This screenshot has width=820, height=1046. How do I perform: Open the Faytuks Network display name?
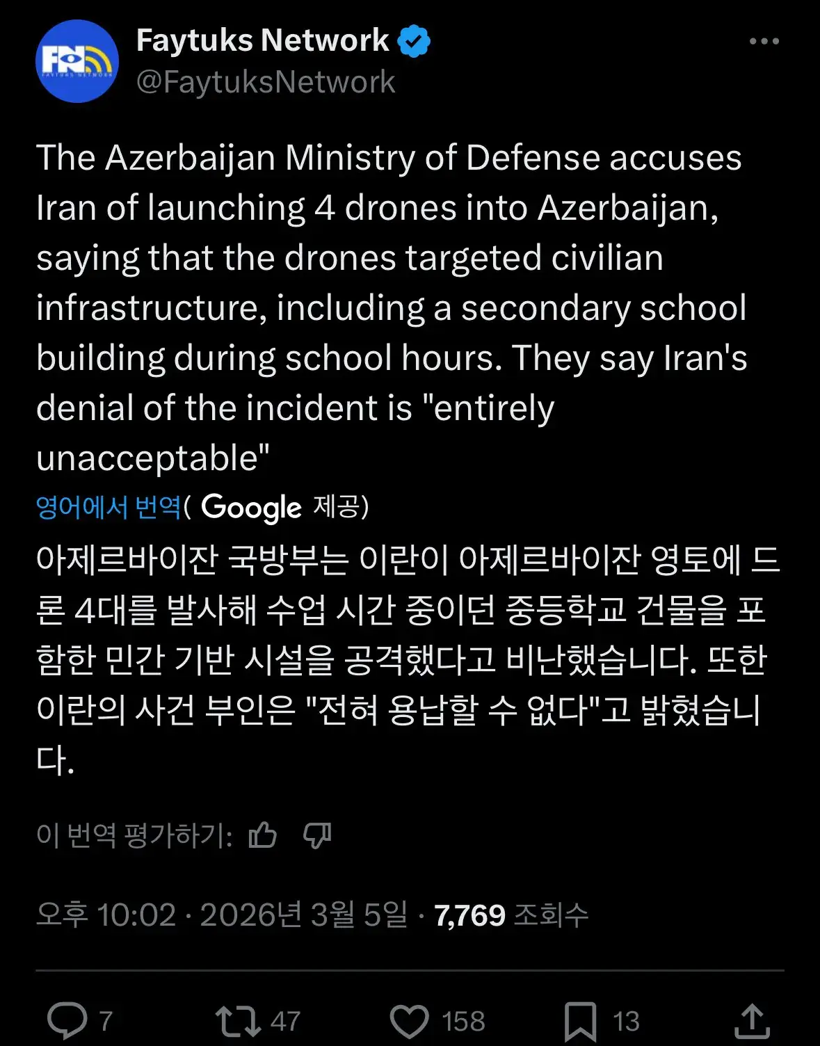(262, 40)
